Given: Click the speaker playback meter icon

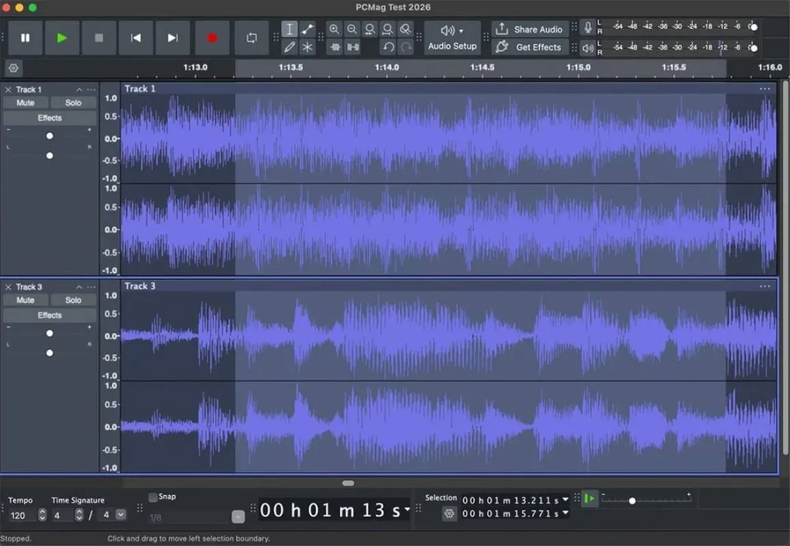Looking at the screenshot, I should pos(587,48).
